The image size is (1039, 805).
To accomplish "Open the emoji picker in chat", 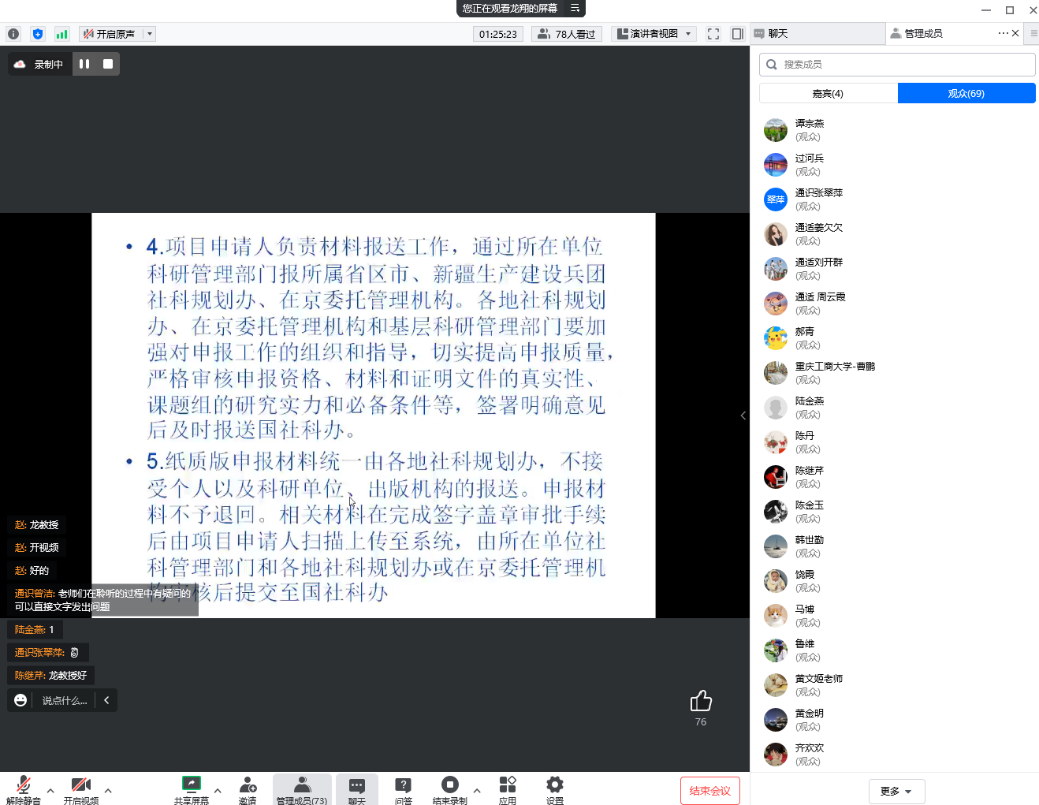I will [x=20, y=700].
